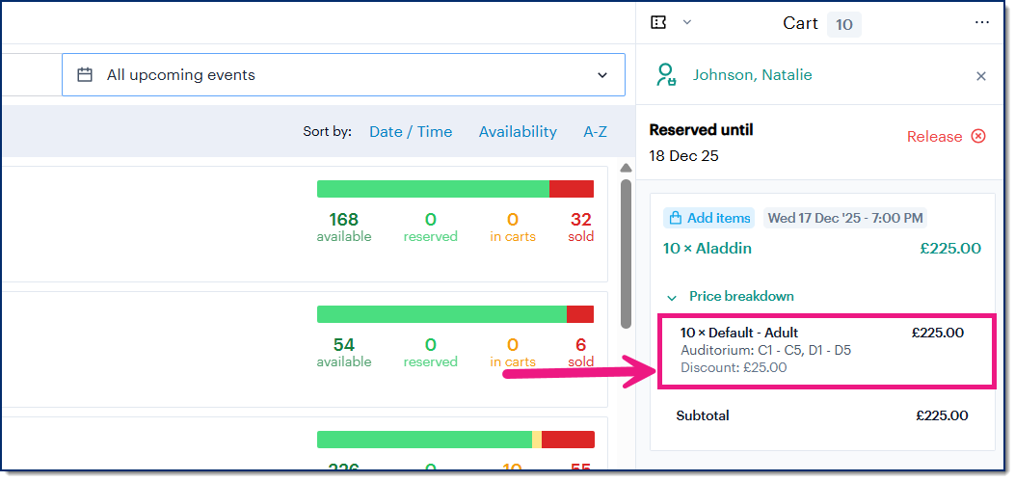Open the cart three-dots menu
This screenshot has width=1015, height=481.
pos(981,23)
